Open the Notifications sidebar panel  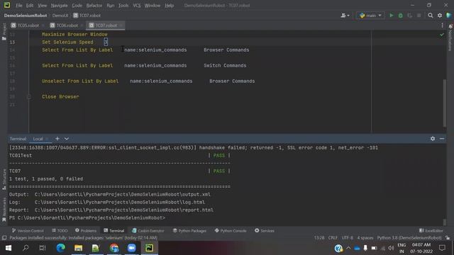point(450,38)
